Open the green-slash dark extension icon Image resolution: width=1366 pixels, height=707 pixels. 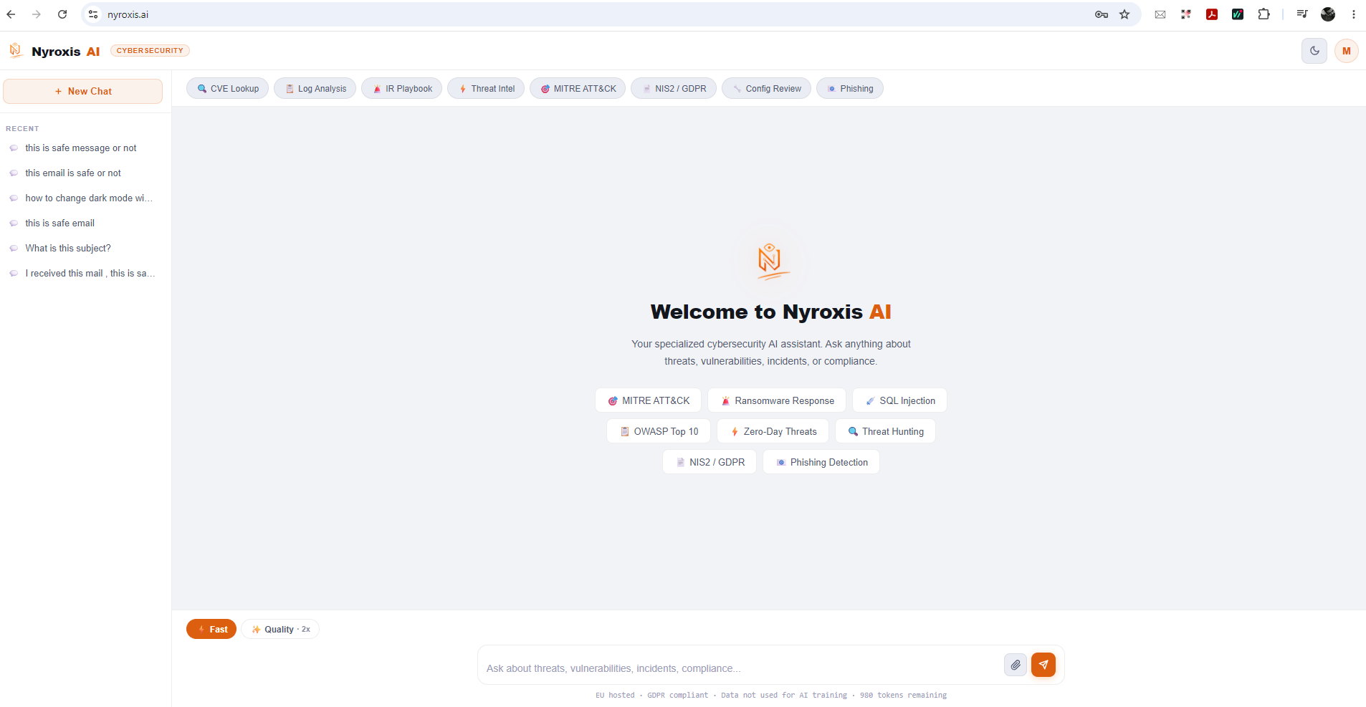[x=1238, y=14]
